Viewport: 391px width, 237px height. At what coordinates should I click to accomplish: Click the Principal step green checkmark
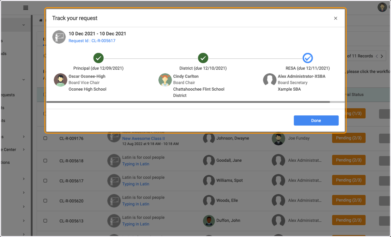click(98, 58)
